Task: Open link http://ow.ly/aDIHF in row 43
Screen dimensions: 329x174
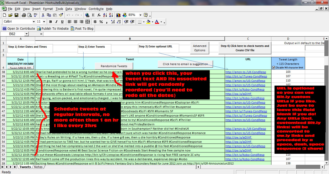Action: [239, 94]
